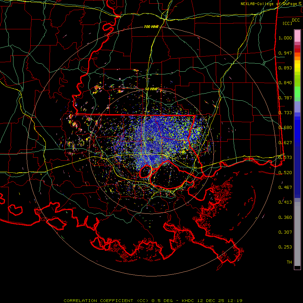Click the 0.520 value on color scale
This screenshot has height=303, width=303.
click(285, 173)
